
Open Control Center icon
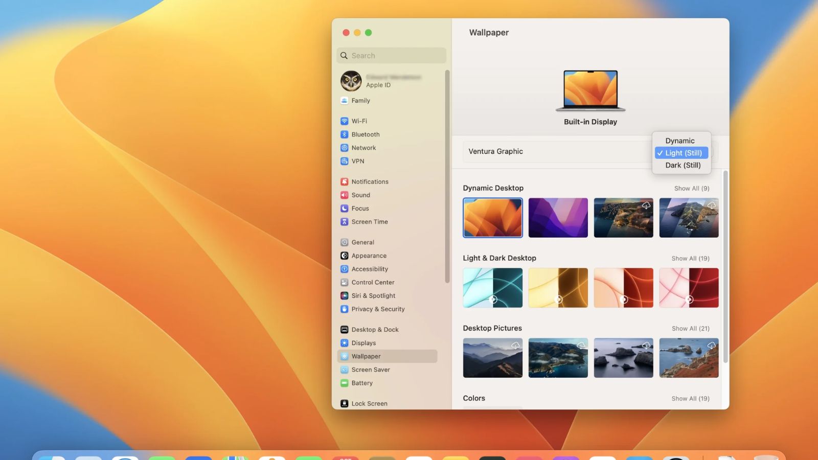[345, 282]
